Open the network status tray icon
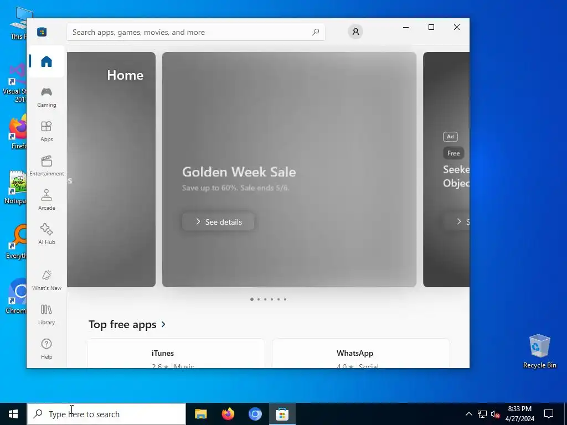The width and height of the screenshot is (567, 425). coord(482,414)
